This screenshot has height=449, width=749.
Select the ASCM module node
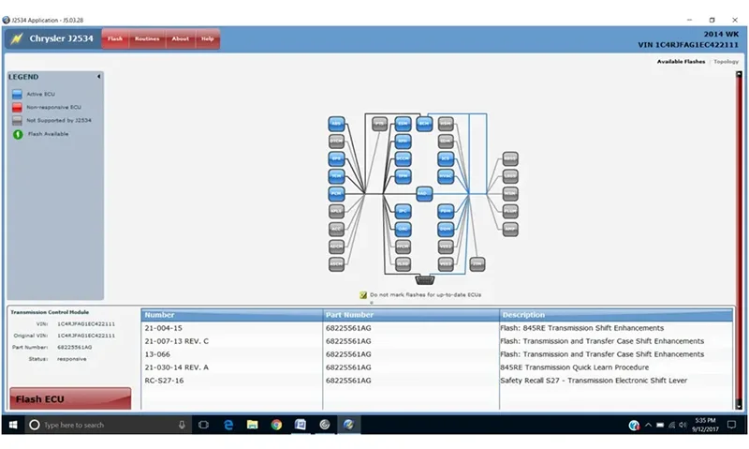(336, 264)
